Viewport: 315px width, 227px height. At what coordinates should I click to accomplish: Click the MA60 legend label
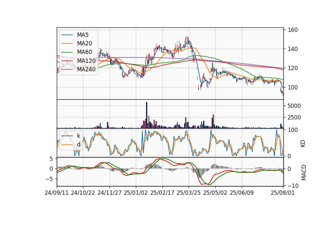84,52
